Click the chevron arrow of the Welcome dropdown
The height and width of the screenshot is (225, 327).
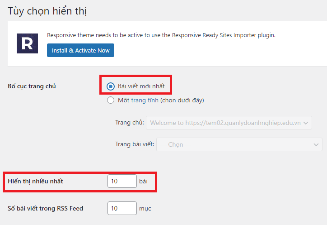[x=306, y=123]
